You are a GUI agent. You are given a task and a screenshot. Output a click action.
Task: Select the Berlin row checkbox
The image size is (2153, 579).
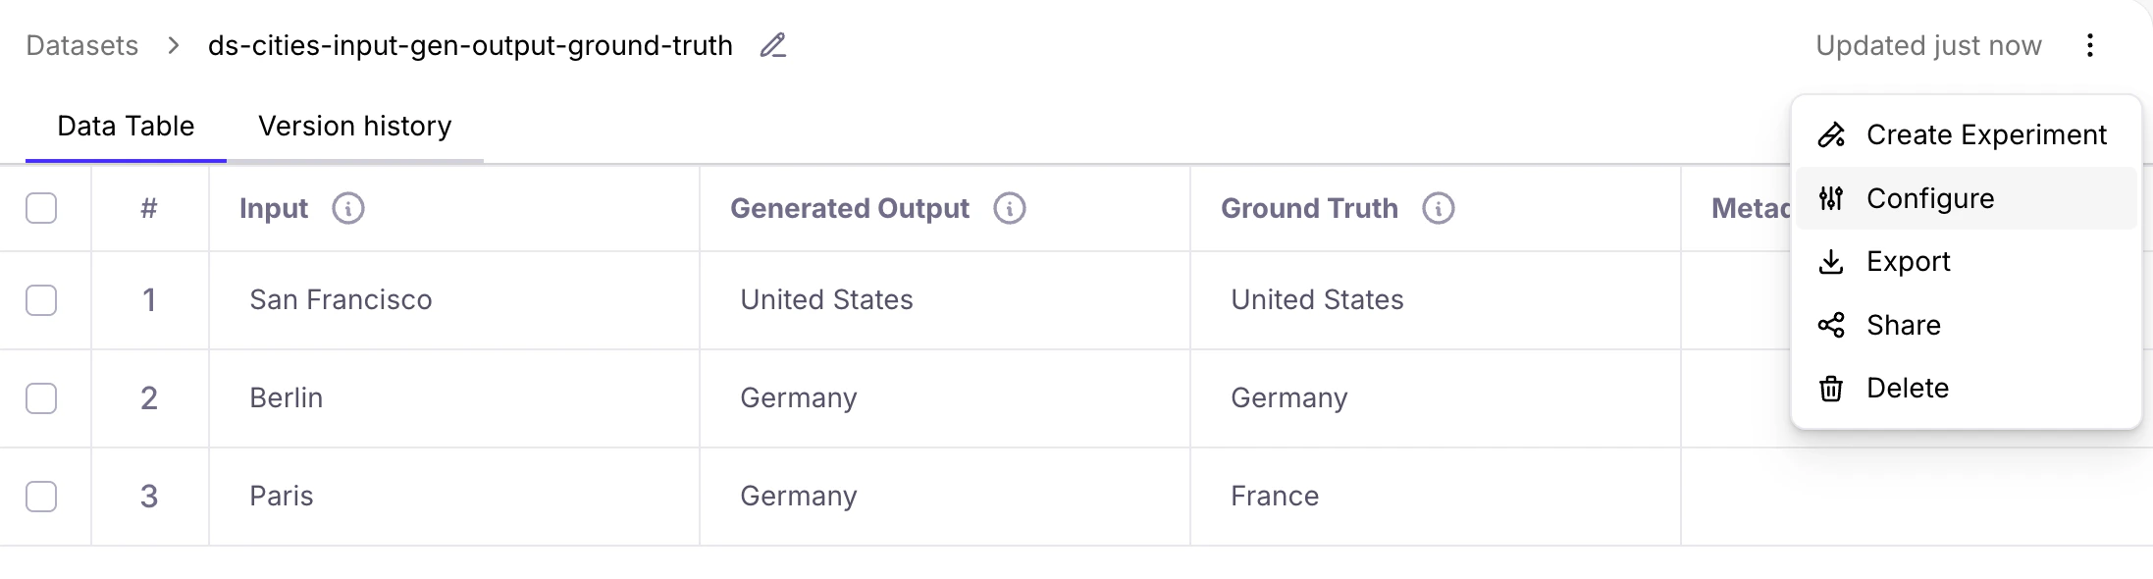coord(41,398)
